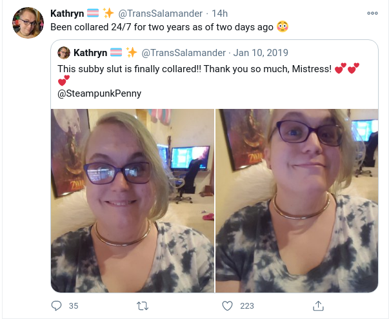Open the right photo in quoted tweet
The width and height of the screenshot is (389, 319).
(x=297, y=200)
